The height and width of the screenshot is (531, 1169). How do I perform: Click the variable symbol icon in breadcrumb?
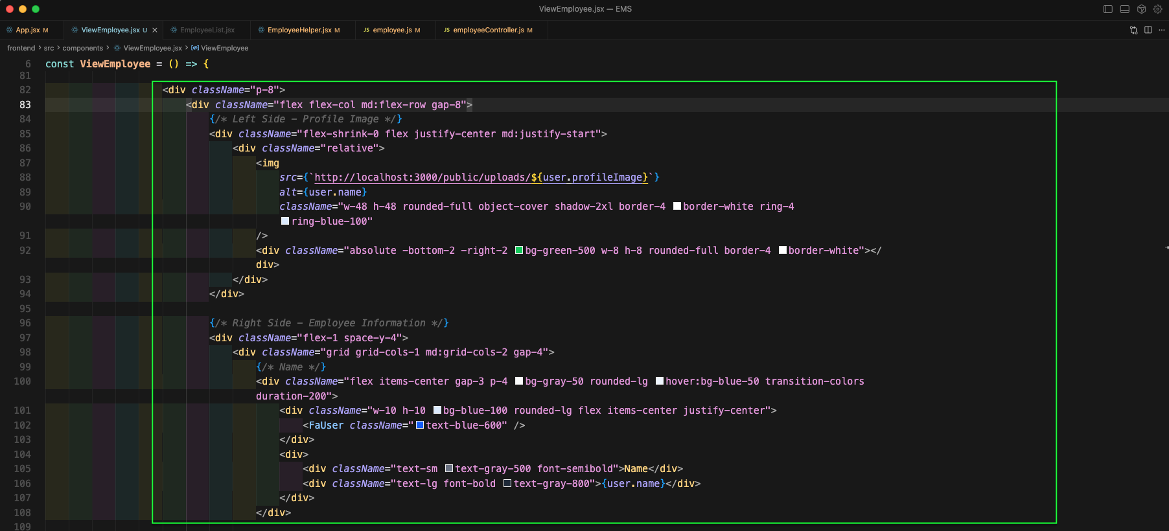point(195,48)
